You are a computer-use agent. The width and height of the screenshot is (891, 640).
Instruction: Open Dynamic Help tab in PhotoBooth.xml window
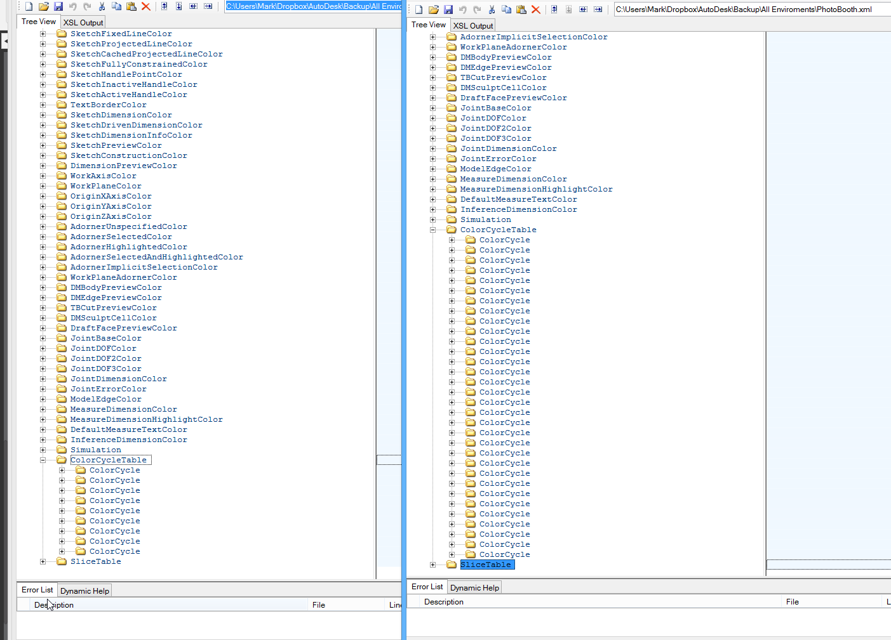[474, 587]
